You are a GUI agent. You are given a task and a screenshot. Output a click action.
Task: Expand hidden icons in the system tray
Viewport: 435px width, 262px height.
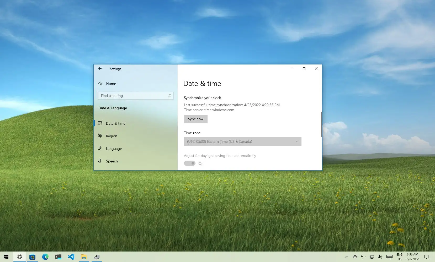click(346, 257)
